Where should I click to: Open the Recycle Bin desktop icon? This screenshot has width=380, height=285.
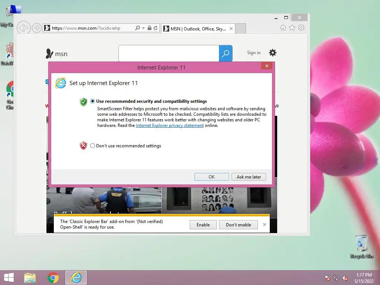coord(361,246)
